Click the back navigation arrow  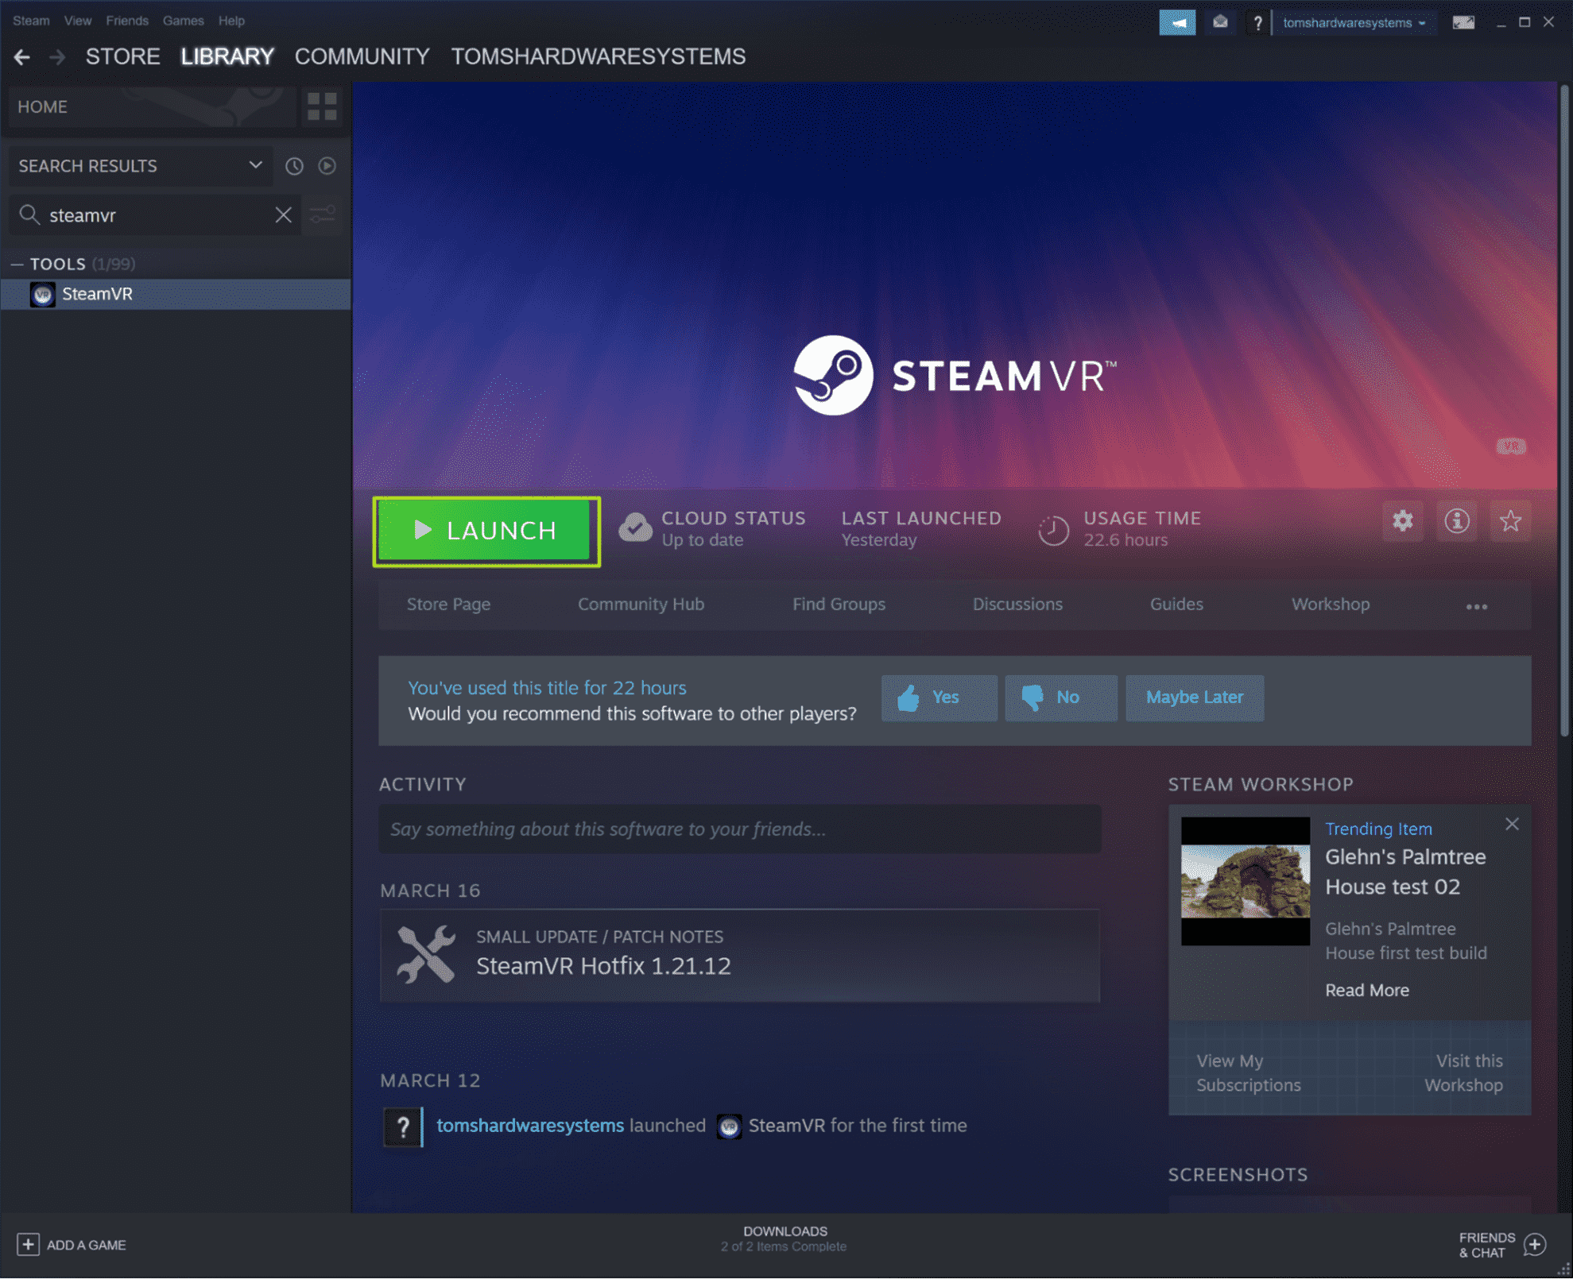[22, 57]
